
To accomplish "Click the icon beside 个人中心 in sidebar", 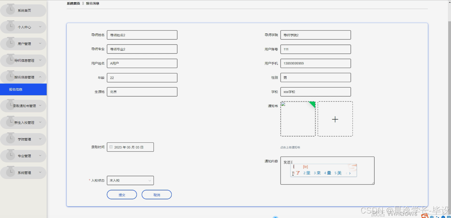I will tap(11, 26).
